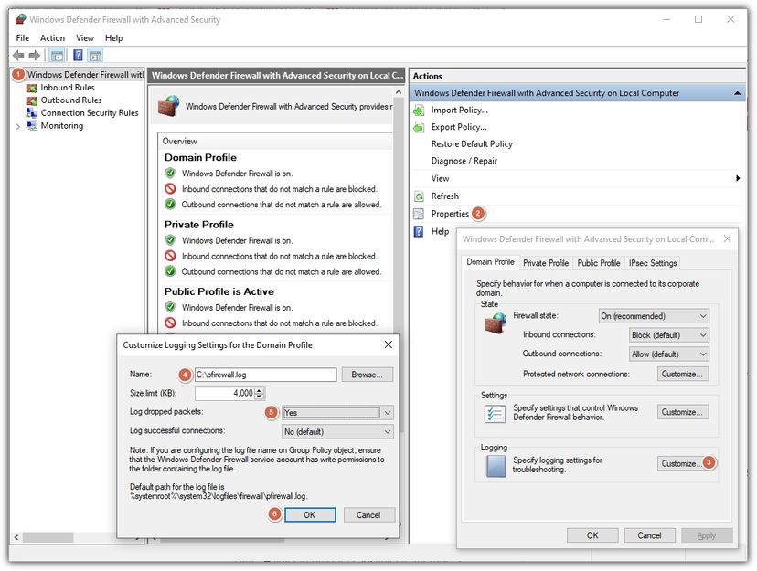Click the Export Policy icon
Viewport: 757px width, 571px height.
tap(419, 127)
